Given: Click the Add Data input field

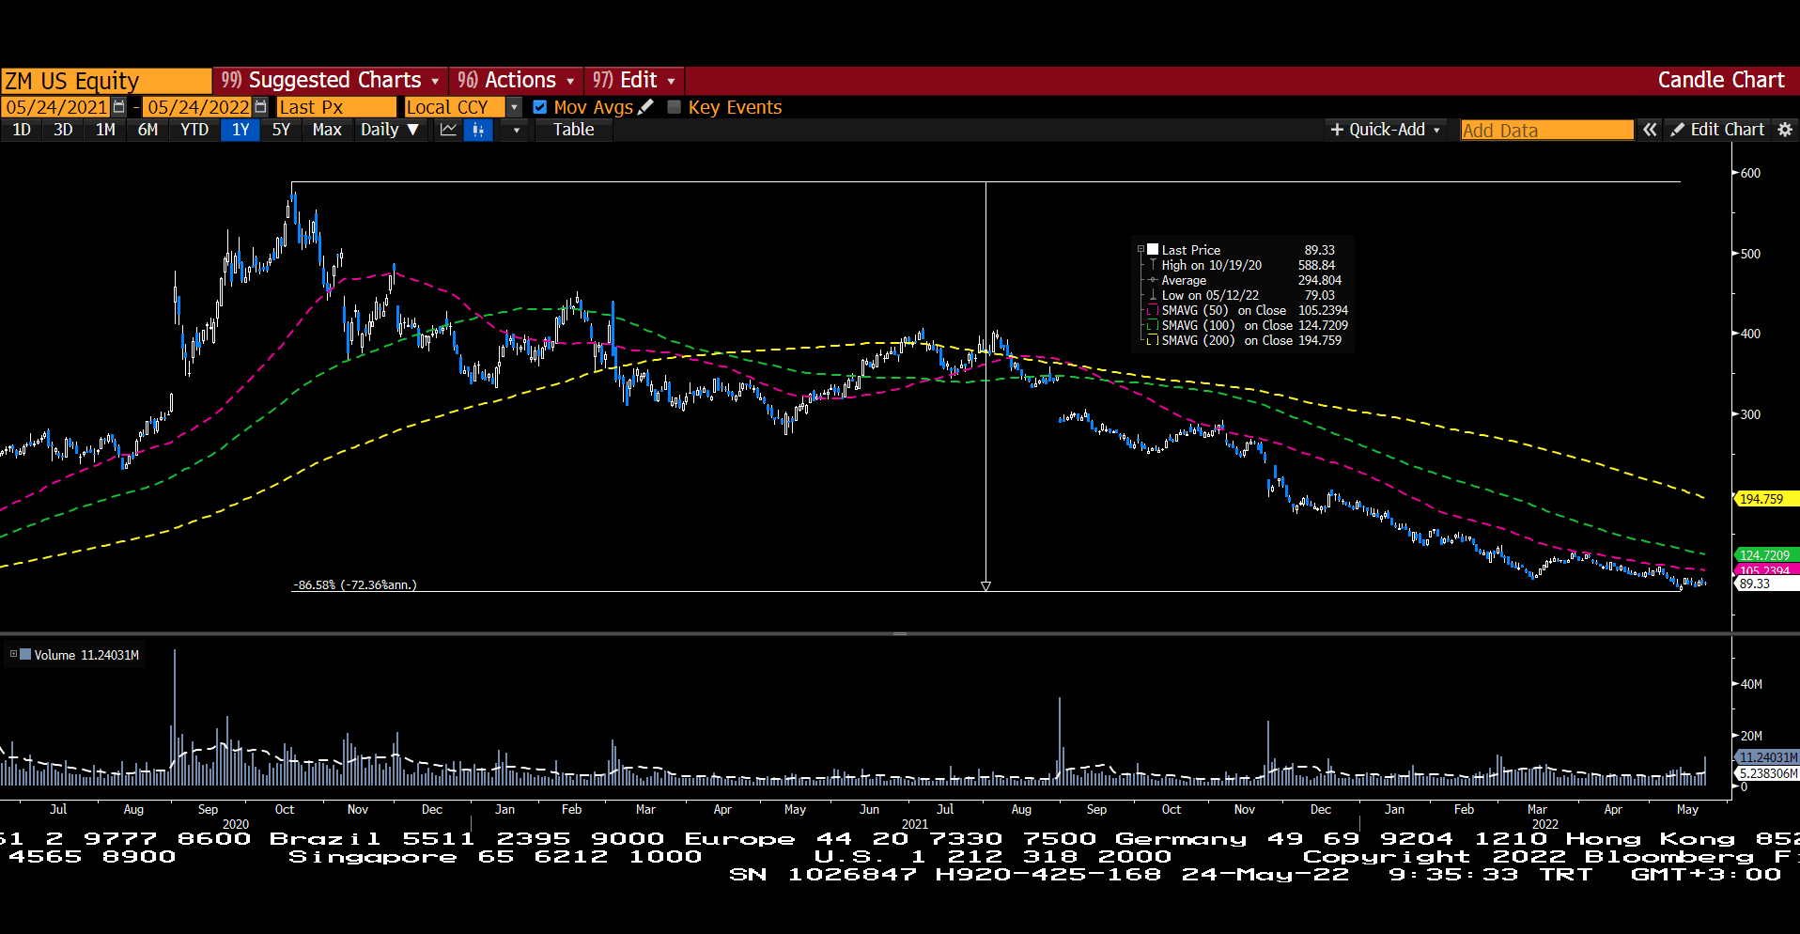Looking at the screenshot, I should [x=1546, y=130].
